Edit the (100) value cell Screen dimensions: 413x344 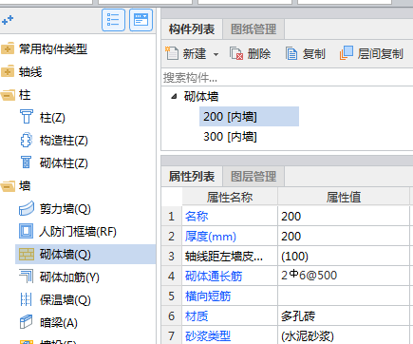coord(344,257)
